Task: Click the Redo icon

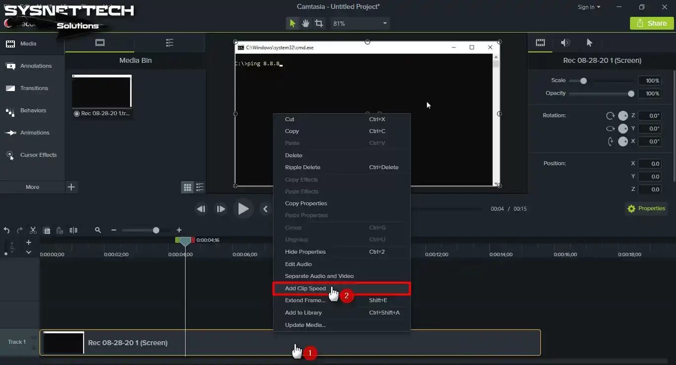Action: [x=20, y=230]
